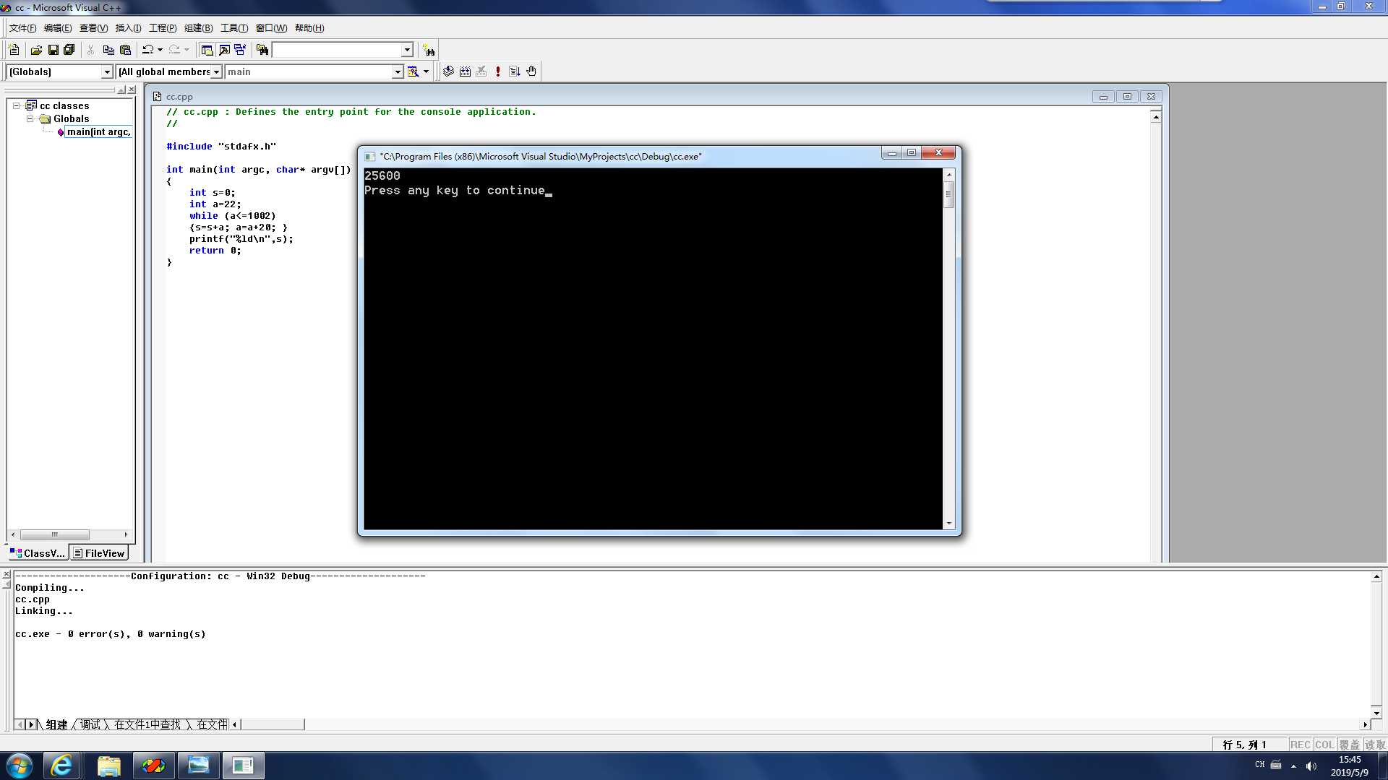The image size is (1388, 780).
Task: Switch to the 调试 output tab
Action: (x=90, y=724)
